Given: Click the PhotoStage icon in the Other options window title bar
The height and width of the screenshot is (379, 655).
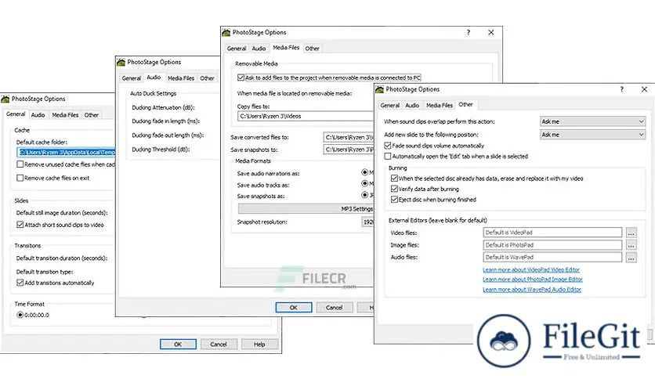Looking at the screenshot, I should click(379, 89).
